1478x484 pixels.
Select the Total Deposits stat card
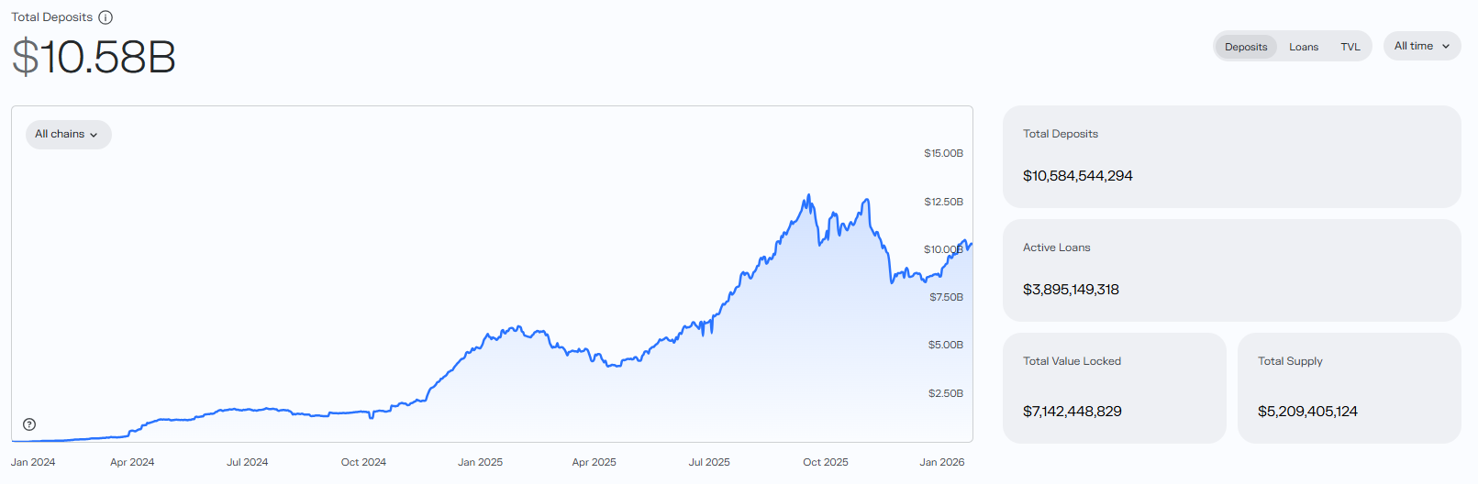[1230, 156]
